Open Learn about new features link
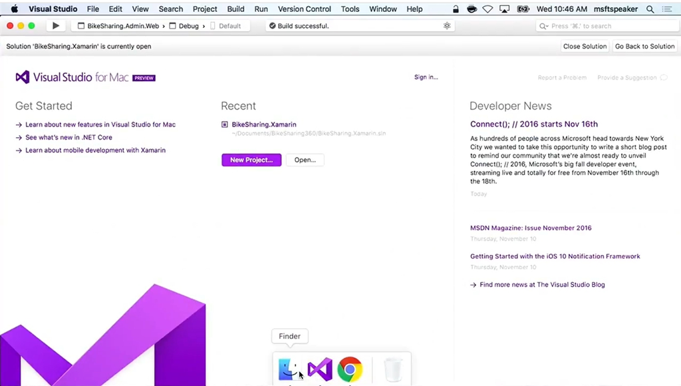This screenshot has height=386, width=681. [100, 124]
